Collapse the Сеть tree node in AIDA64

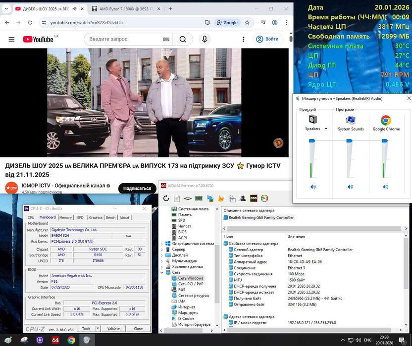click(x=162, y=272)
